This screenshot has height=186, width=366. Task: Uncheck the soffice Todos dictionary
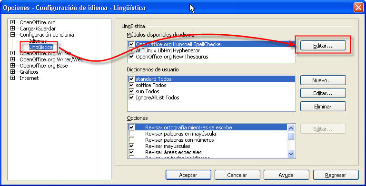(131, 85)
